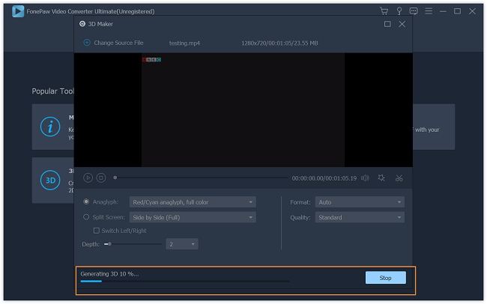The image size is (487, 304).
Task: Click the video preview area
Action: click(x=243, y=110)
